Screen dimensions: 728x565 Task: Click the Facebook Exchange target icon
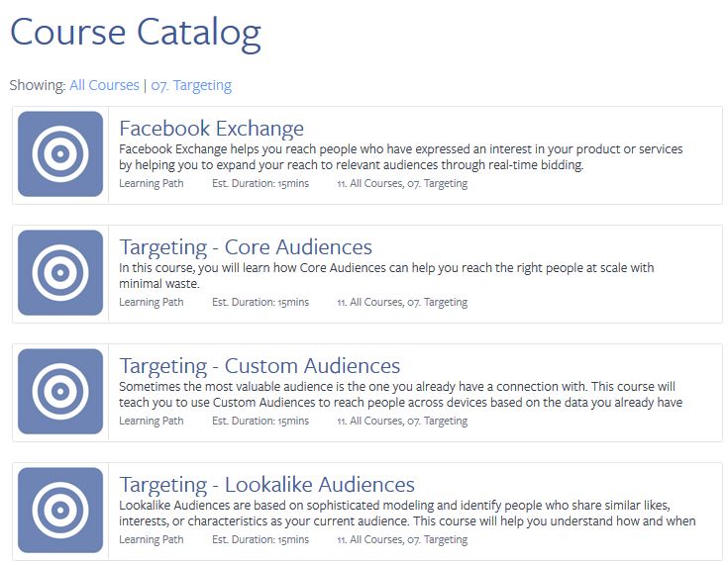point(60,154)
